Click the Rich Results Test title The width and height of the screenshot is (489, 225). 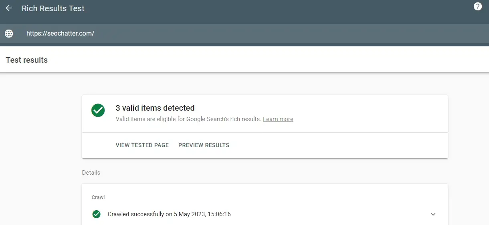53,8
